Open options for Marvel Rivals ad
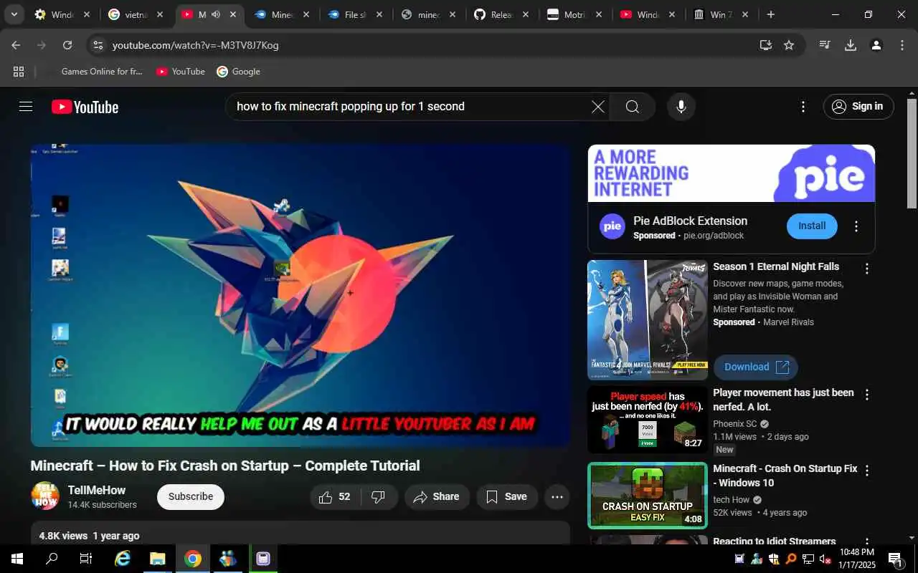 click(866, 269)
